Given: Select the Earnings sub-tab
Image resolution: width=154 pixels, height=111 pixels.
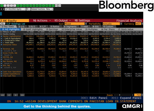Looking at the screenshot, I should (52, 29).
